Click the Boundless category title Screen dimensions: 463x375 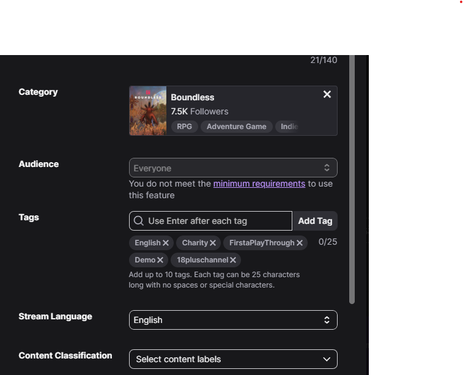coord(192,97)
